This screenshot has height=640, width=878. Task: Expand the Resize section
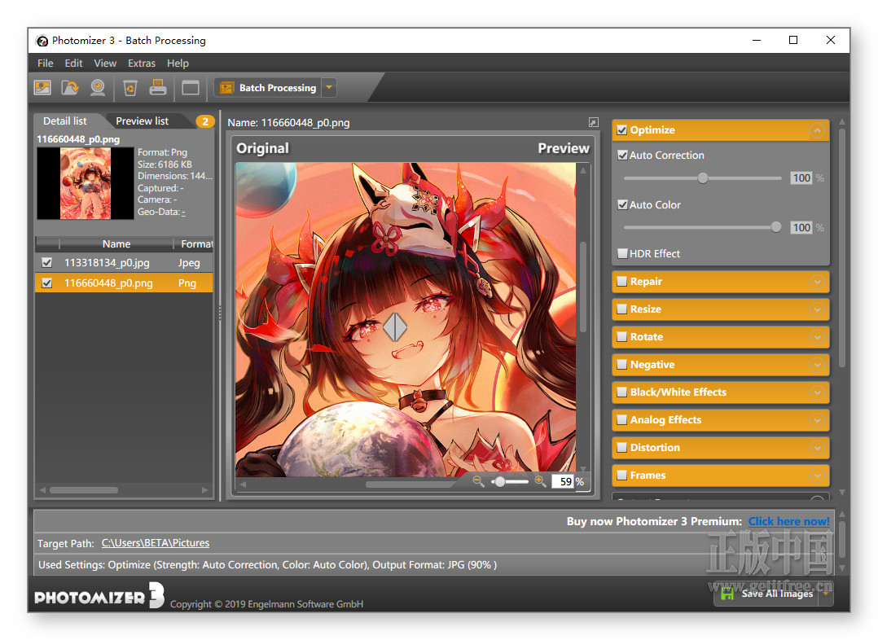(x=817, y=309)
